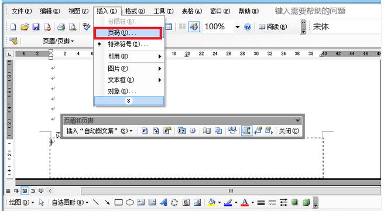Click the Dash Style icon
The image size is (384, 211).
pos(272,202)
